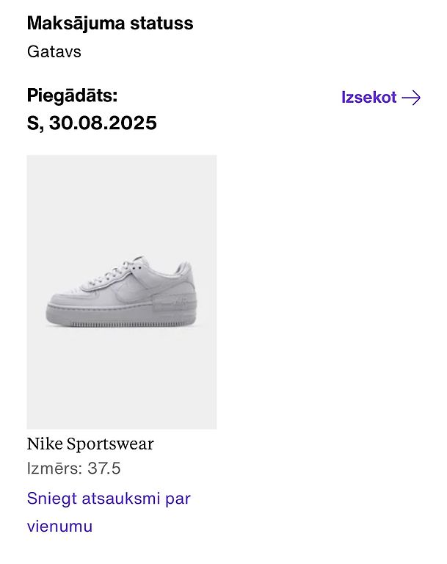The height and width of the screenshot is (564, 447).
Task: Open the 'Sniegt atsauksmi par' review link
Action: point(109,499)
